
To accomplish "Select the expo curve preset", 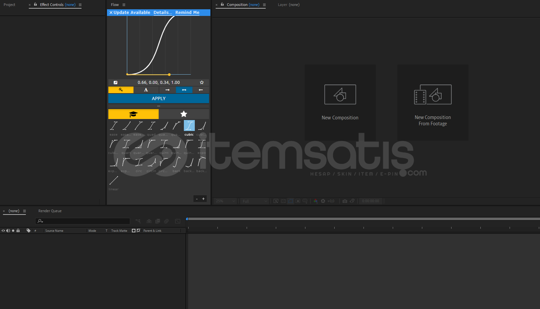I will [202, 144].
